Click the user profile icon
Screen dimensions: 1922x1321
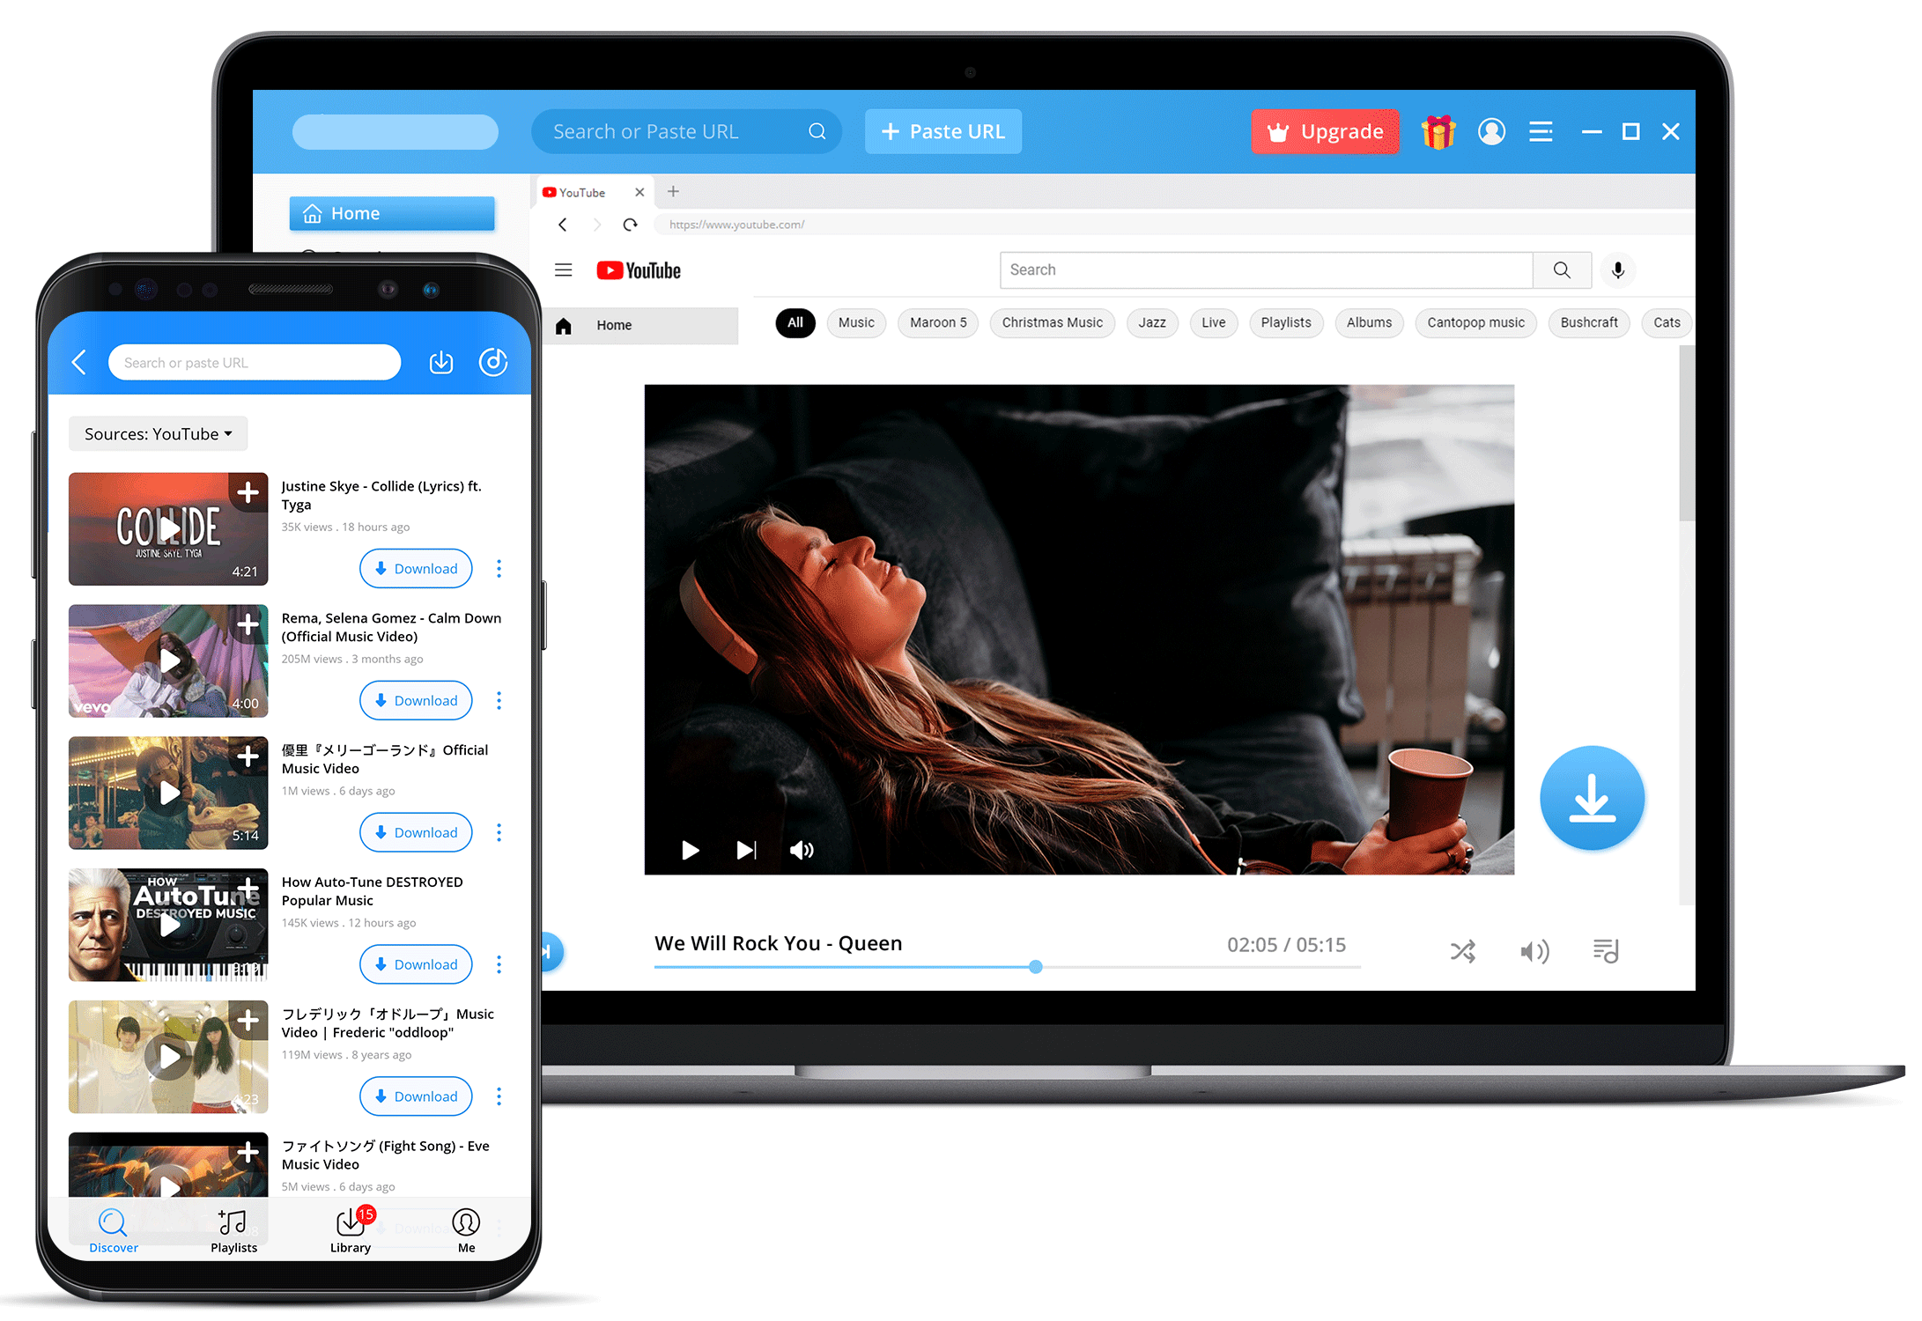1490,130
